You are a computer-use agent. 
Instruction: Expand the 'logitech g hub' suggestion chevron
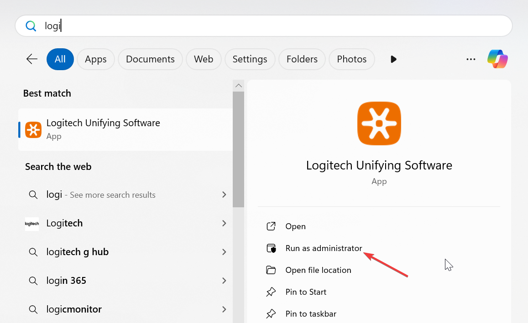[x=224, y=252]
